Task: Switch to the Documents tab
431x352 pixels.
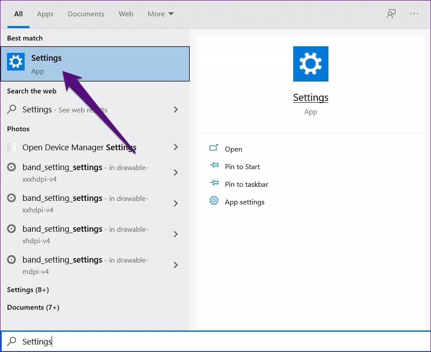Action: (86, 14)
